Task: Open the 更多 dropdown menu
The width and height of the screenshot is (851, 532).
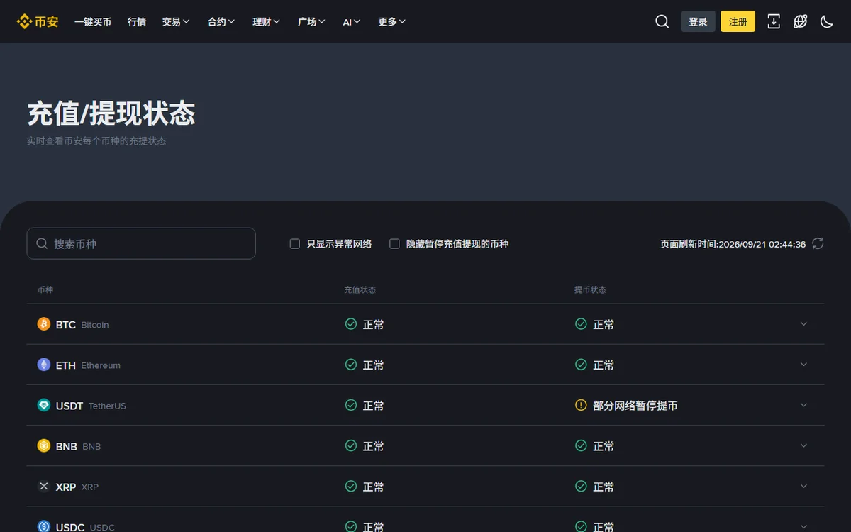Action: tap(392, 22)
